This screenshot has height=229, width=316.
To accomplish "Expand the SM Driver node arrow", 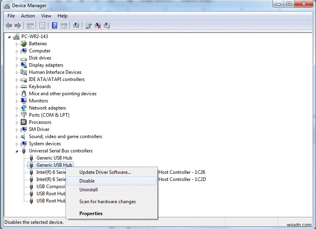I will (17, 130).
